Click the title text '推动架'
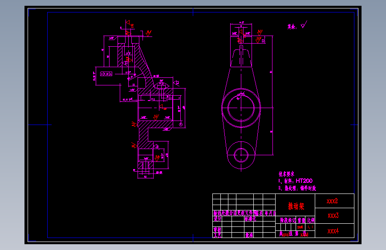 [296, 206]
